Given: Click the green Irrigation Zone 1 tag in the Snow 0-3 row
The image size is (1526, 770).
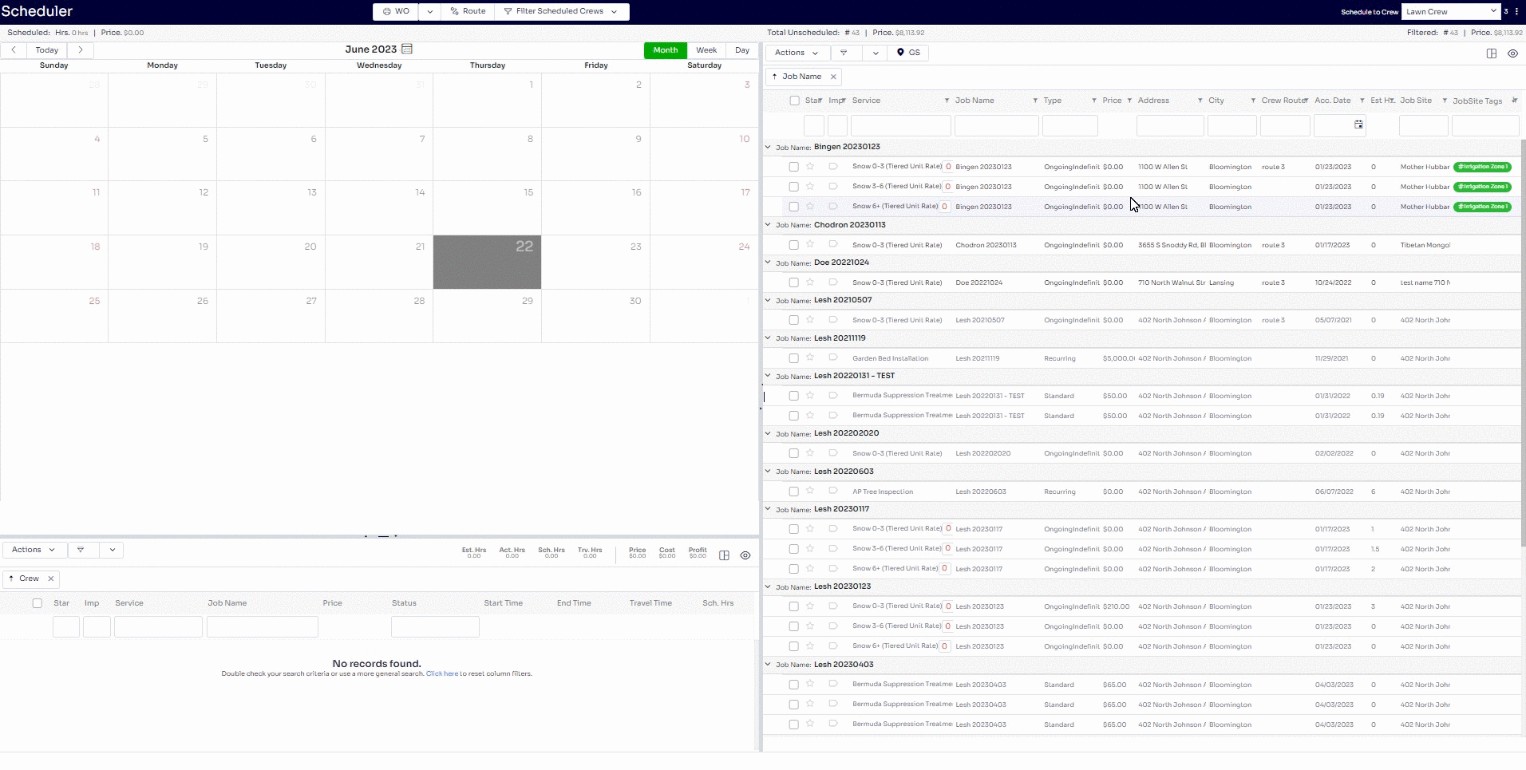Looking at the screenshot, I should [1482, 167].
